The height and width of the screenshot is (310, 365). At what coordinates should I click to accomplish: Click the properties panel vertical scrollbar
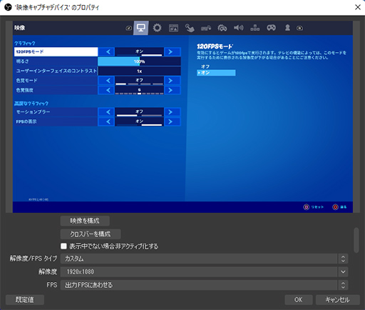[356, 240]
